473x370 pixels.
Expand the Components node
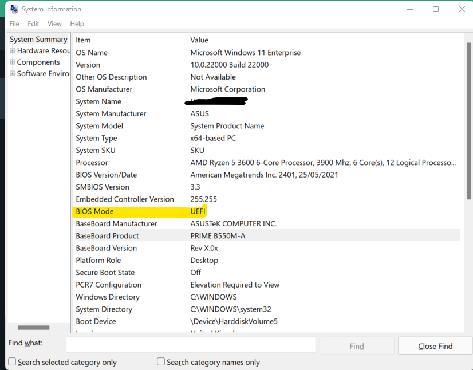[x=12, y=62]
